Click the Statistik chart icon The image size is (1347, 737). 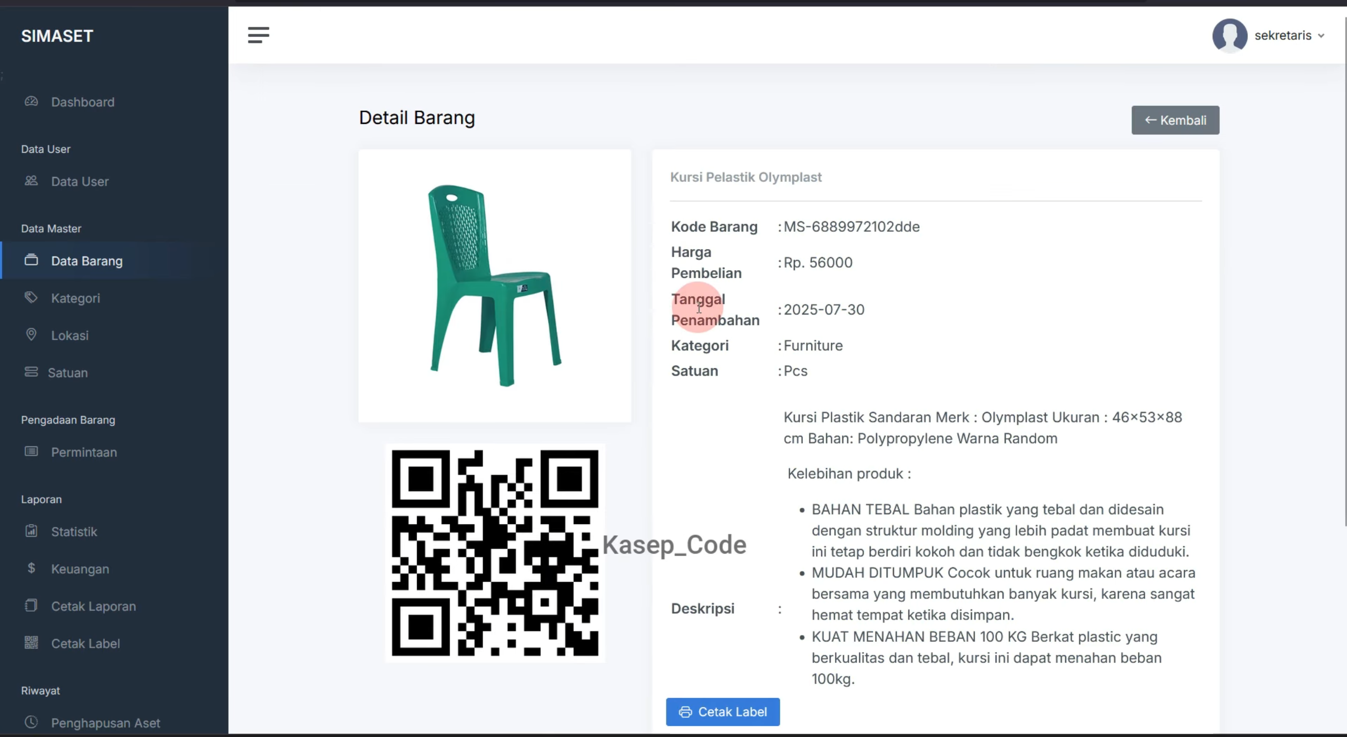coord(31,531)
